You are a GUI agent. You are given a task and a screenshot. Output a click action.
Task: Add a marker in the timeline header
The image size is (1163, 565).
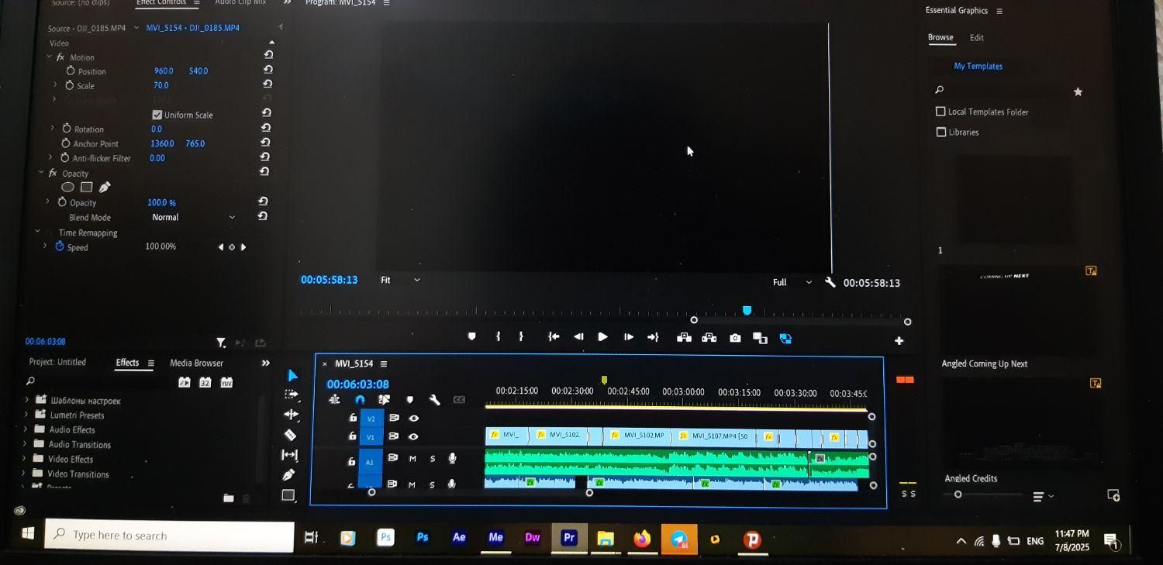pos(409,400)
